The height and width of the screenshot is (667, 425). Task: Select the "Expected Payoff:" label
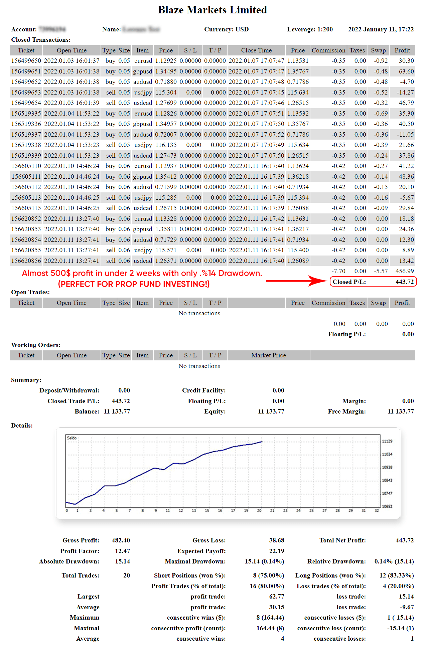coord(201,551)
